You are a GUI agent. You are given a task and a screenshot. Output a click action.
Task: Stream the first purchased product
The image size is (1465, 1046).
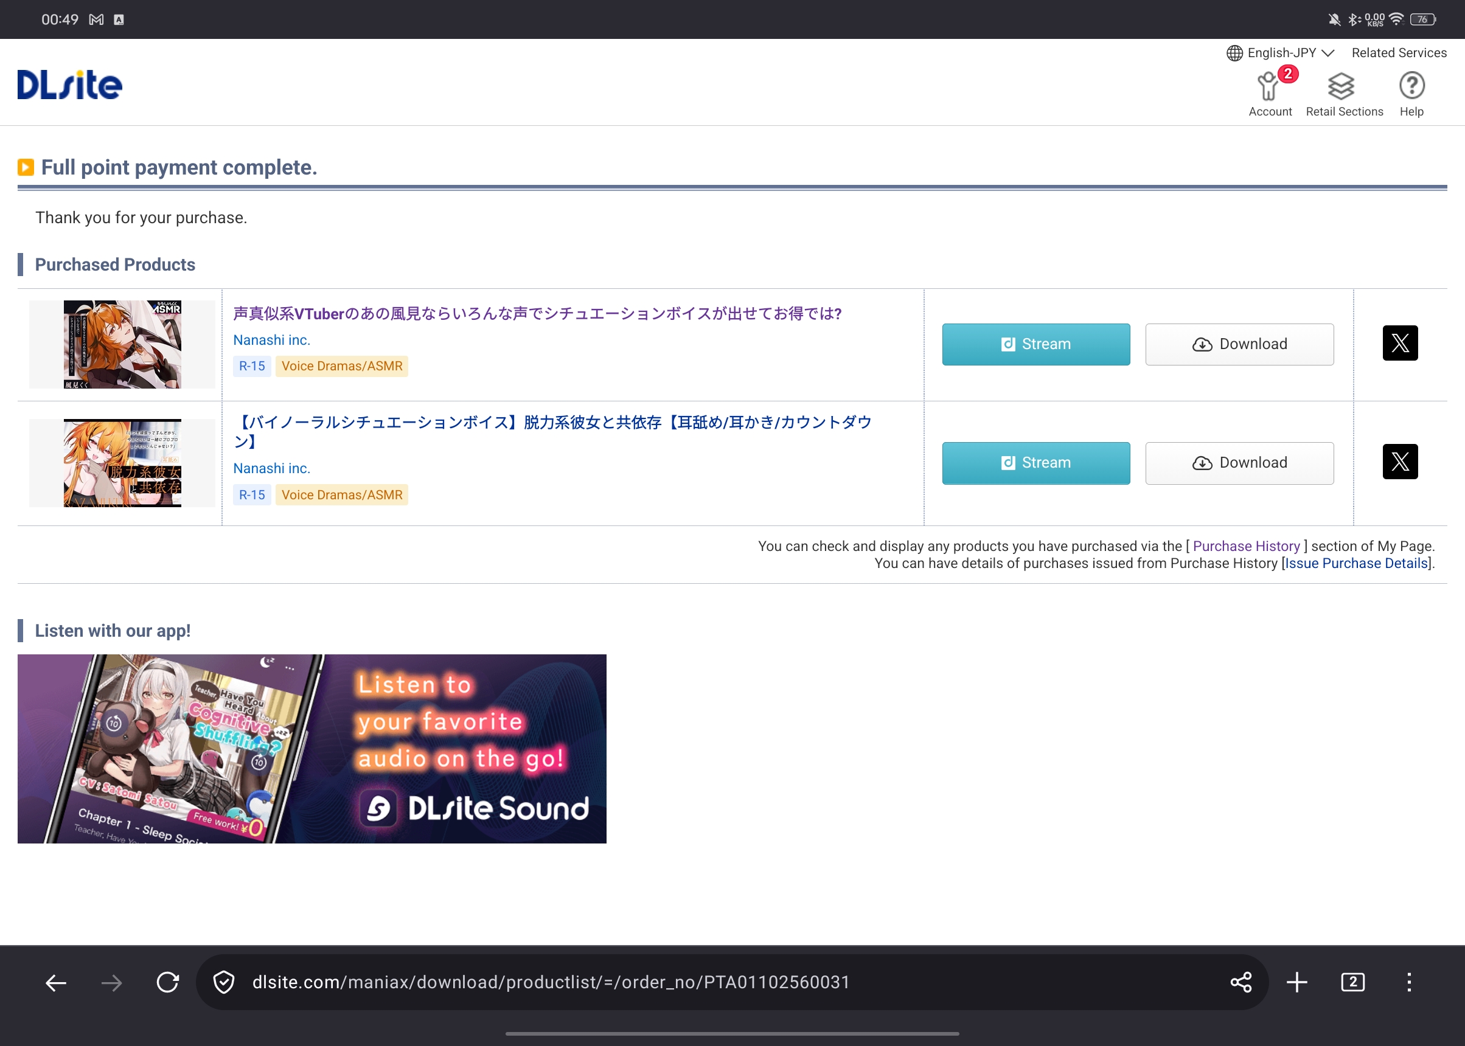(1035, 345)
